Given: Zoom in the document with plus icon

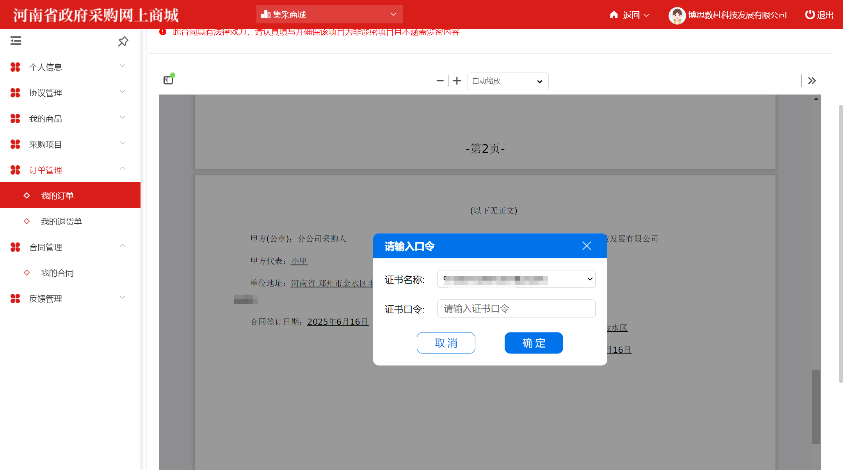Looking at the screenshot, I should coord(457,81).
